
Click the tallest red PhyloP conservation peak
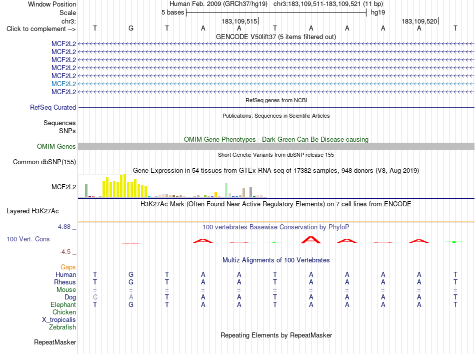[311, 240]
